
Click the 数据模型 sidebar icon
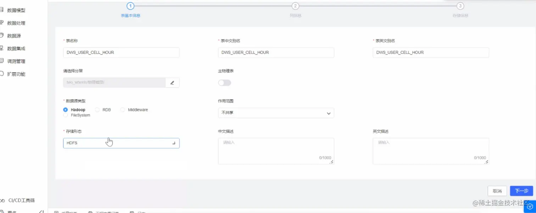(2, 10)
